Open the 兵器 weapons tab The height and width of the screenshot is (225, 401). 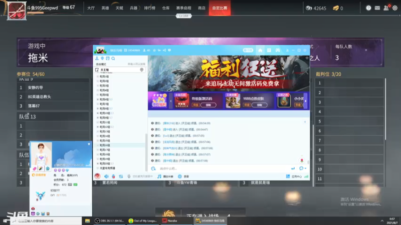pos(133,8)
